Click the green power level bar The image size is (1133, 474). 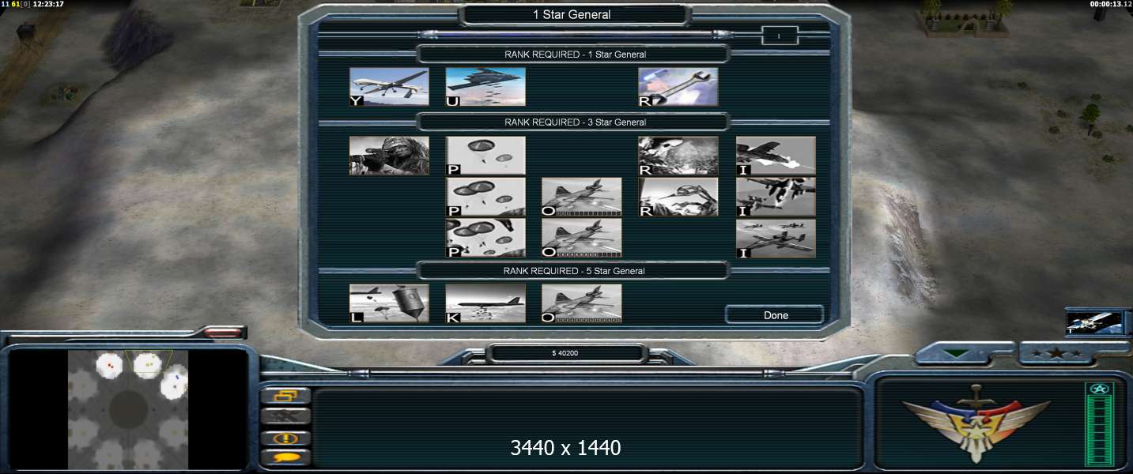pyautogui.click(x=1098, y=425)
